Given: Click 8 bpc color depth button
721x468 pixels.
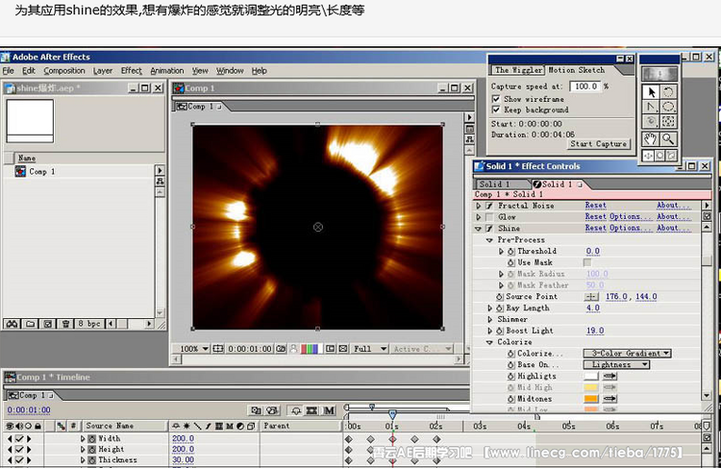Looking at the screenshot, I should (88, 324).
